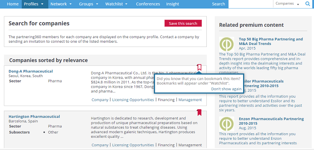Click 'Apr, 2015' report date
This screenshot has height=150, width=314.
coord(247,48)
